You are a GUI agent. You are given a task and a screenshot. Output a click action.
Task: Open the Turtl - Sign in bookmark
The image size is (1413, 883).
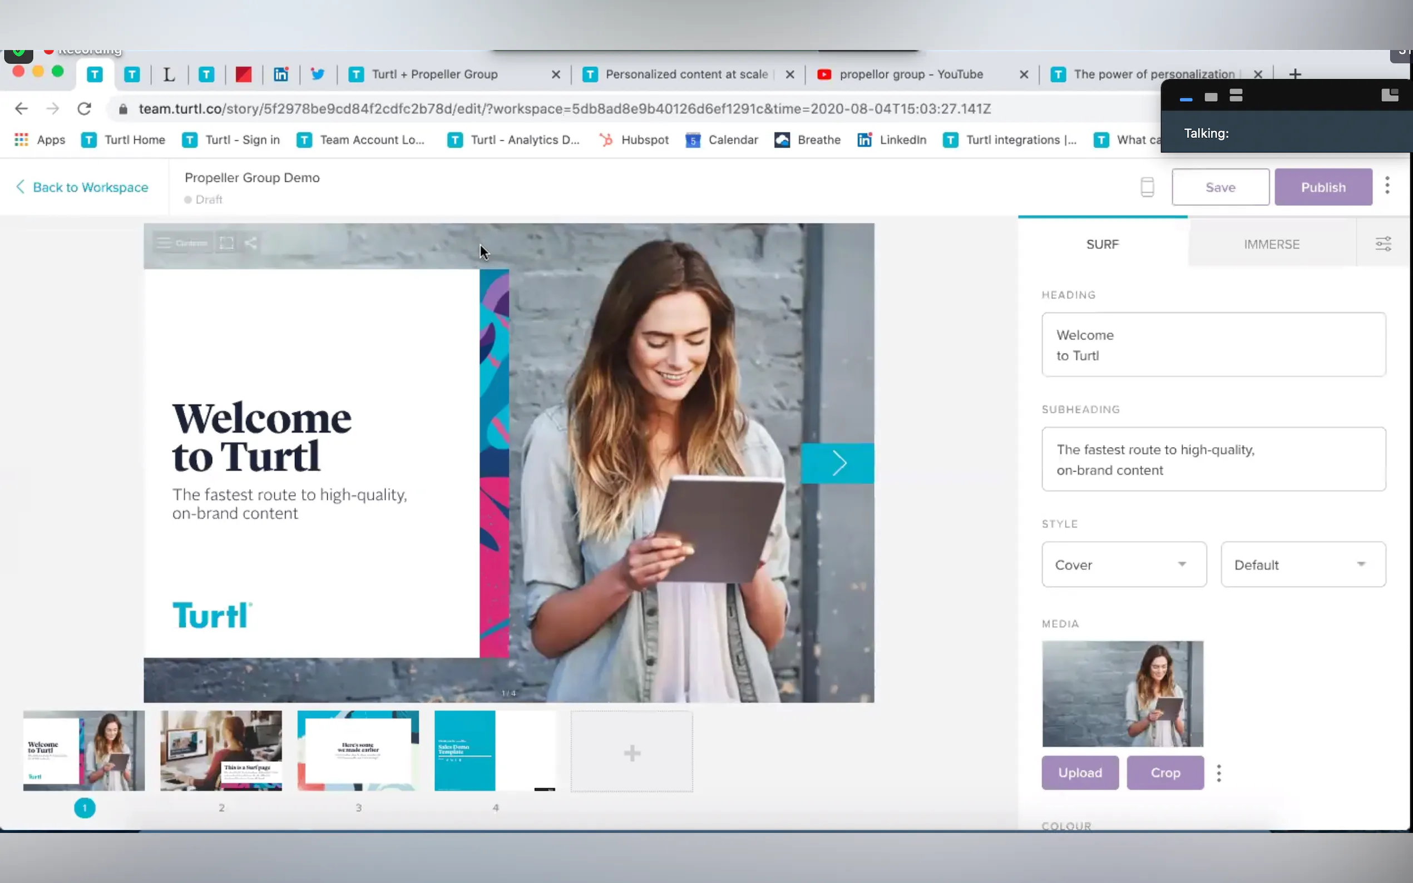pos(231,140)
